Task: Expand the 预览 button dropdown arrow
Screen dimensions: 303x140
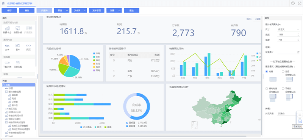Action: (x=67, y=11)
